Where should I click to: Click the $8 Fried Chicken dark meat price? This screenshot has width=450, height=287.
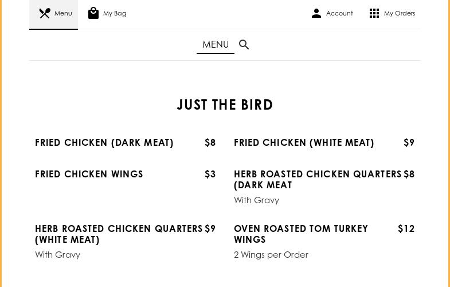[x=210, y=142]
